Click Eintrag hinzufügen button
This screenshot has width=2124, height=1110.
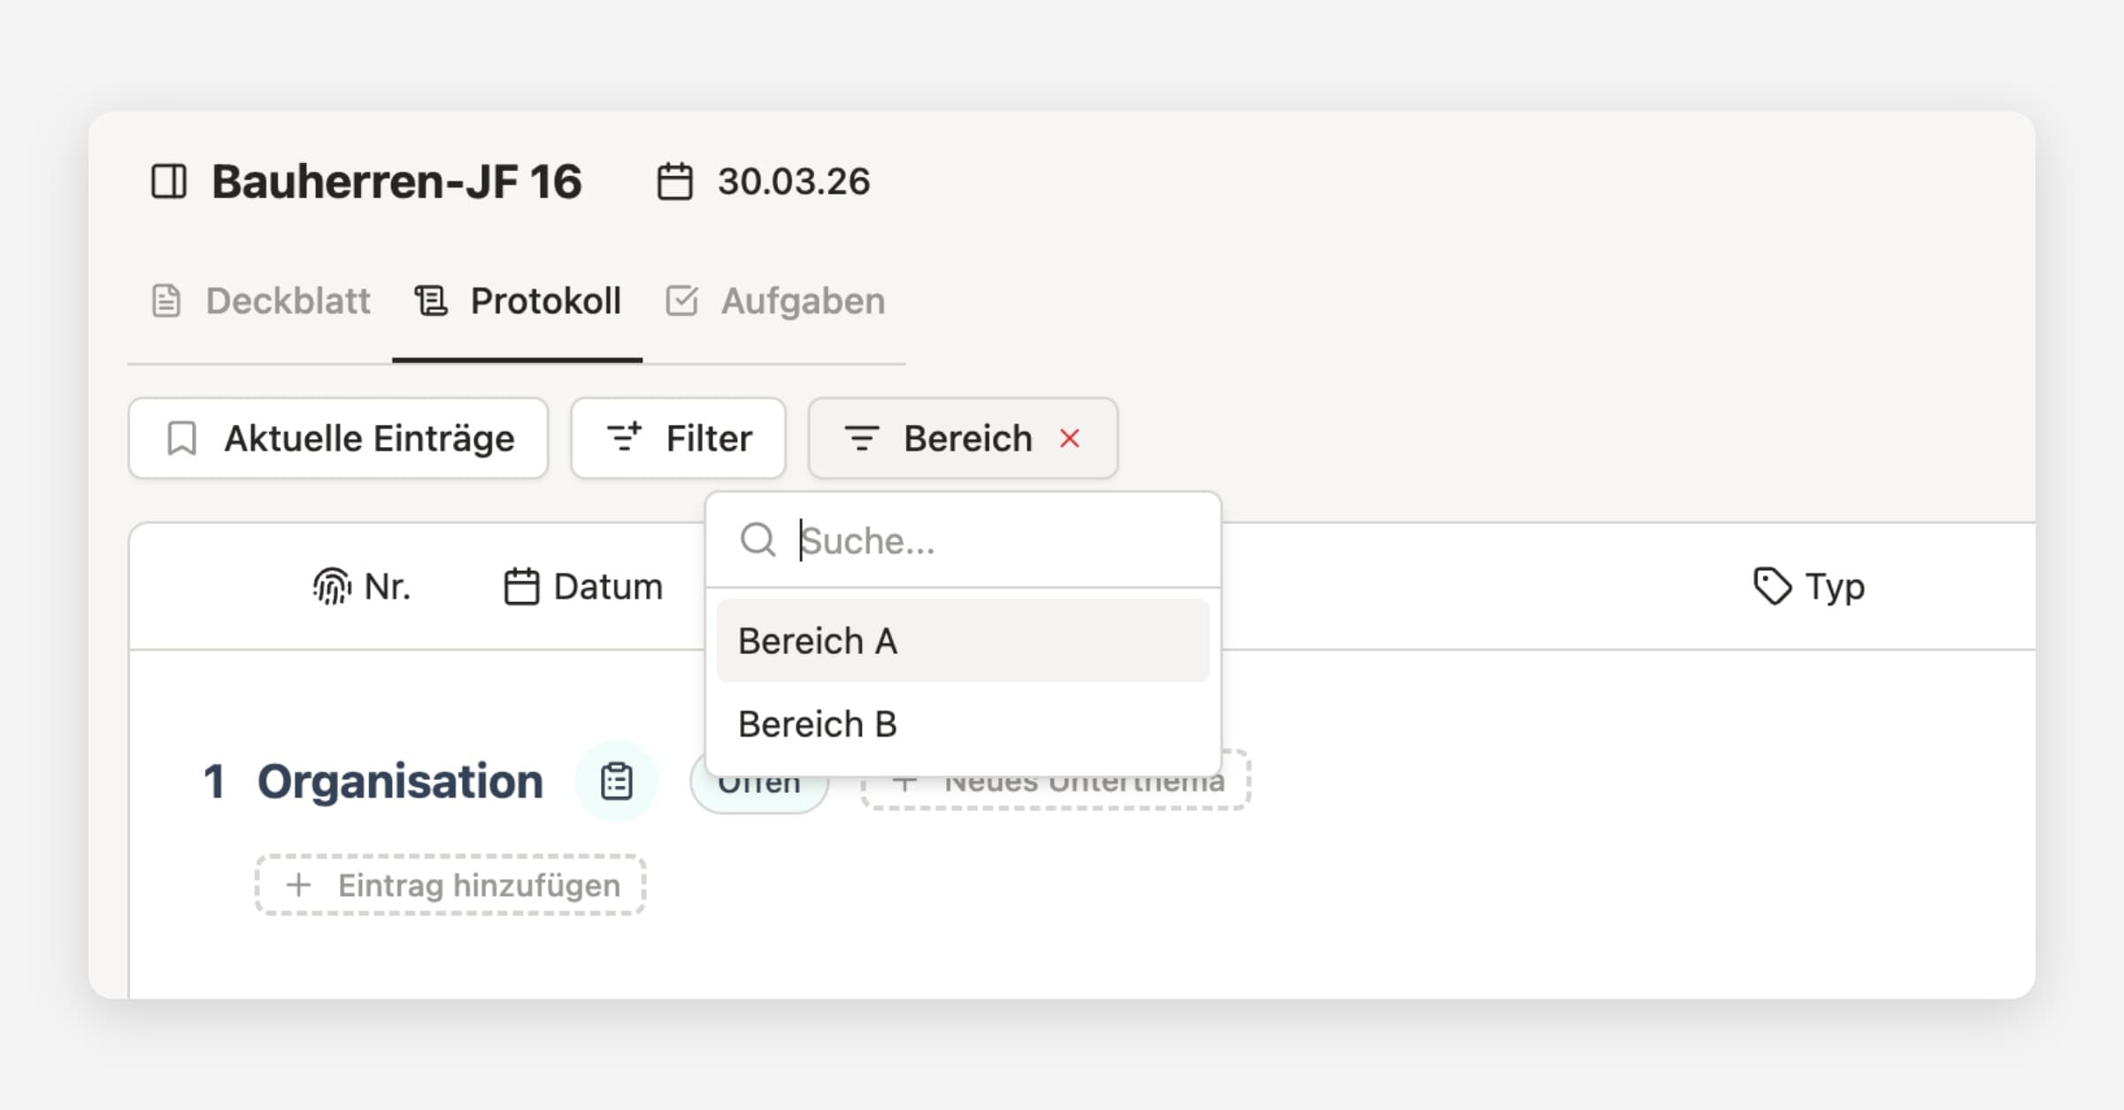coord(450,885)
